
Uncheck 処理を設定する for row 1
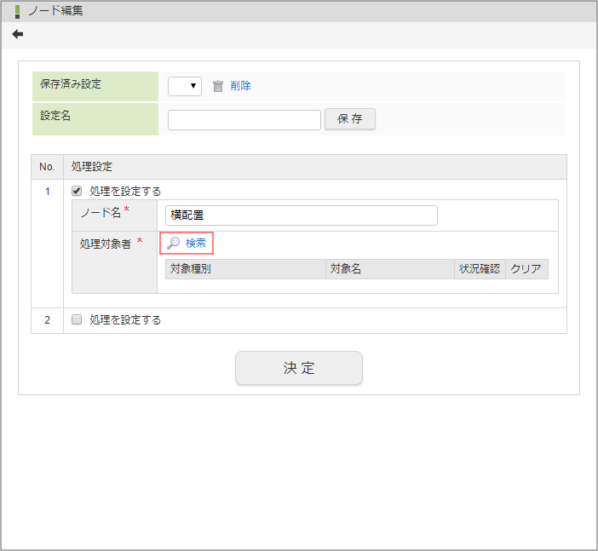coord(77,191)
